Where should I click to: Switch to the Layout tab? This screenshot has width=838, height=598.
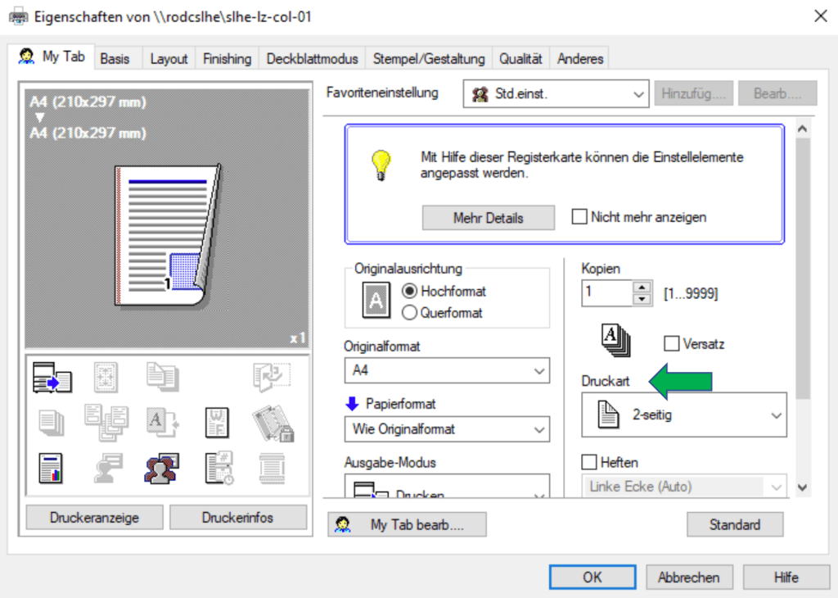coord(169,59)
